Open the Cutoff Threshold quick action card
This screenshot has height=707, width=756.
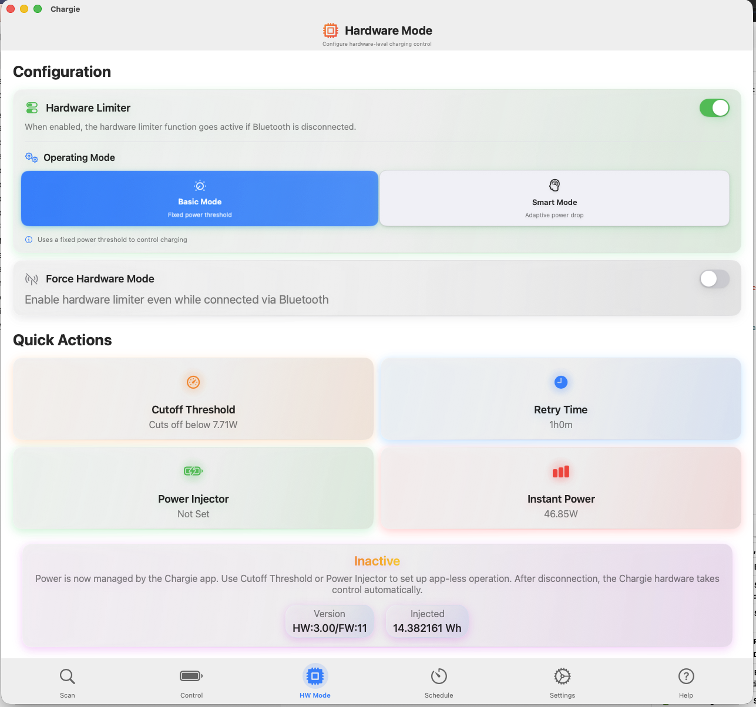tap(193, 399)
